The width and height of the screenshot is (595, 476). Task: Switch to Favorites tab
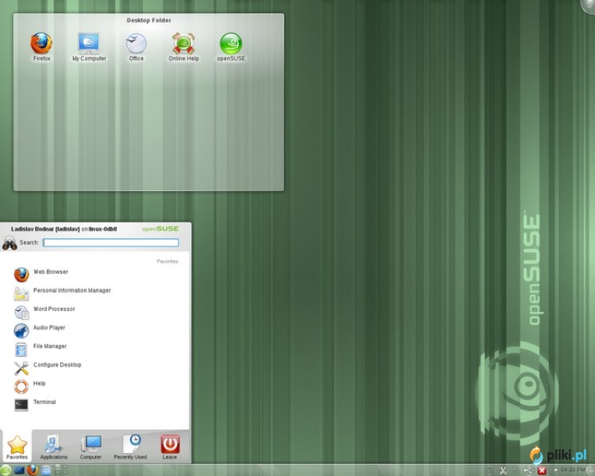pos(16,447)
